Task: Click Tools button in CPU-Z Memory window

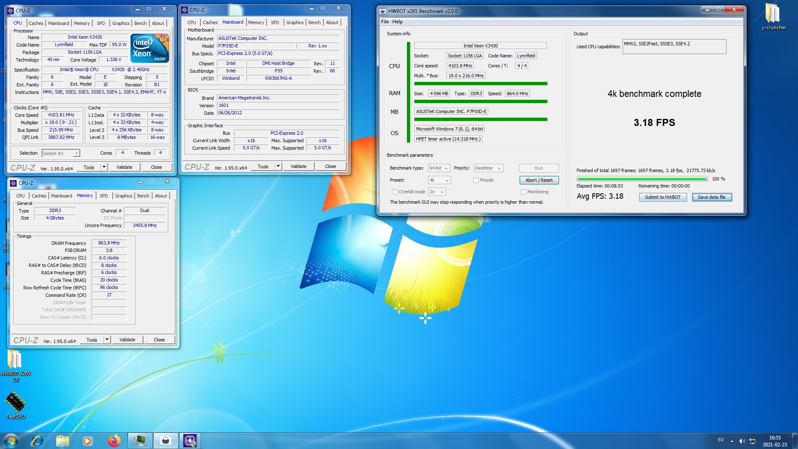Action: click(92, 340)
